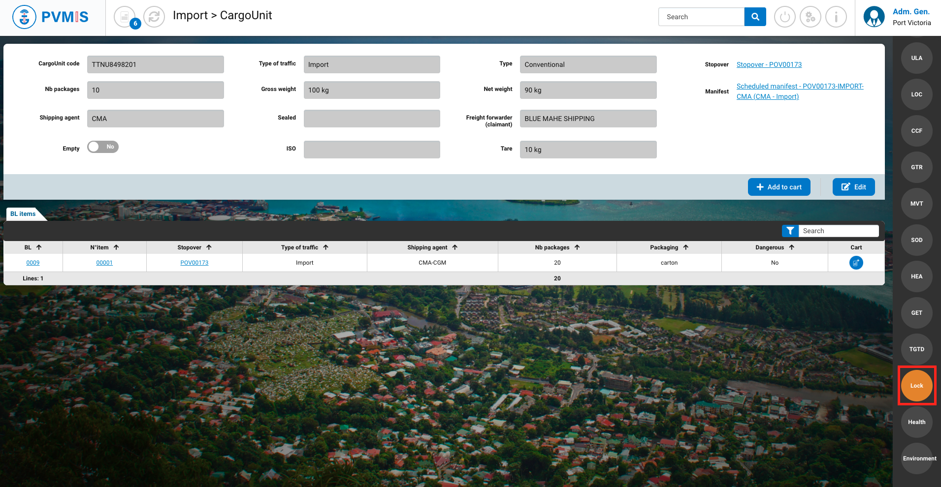Click the top header Search field
The image size is (941, 487).
pos(701,17)
